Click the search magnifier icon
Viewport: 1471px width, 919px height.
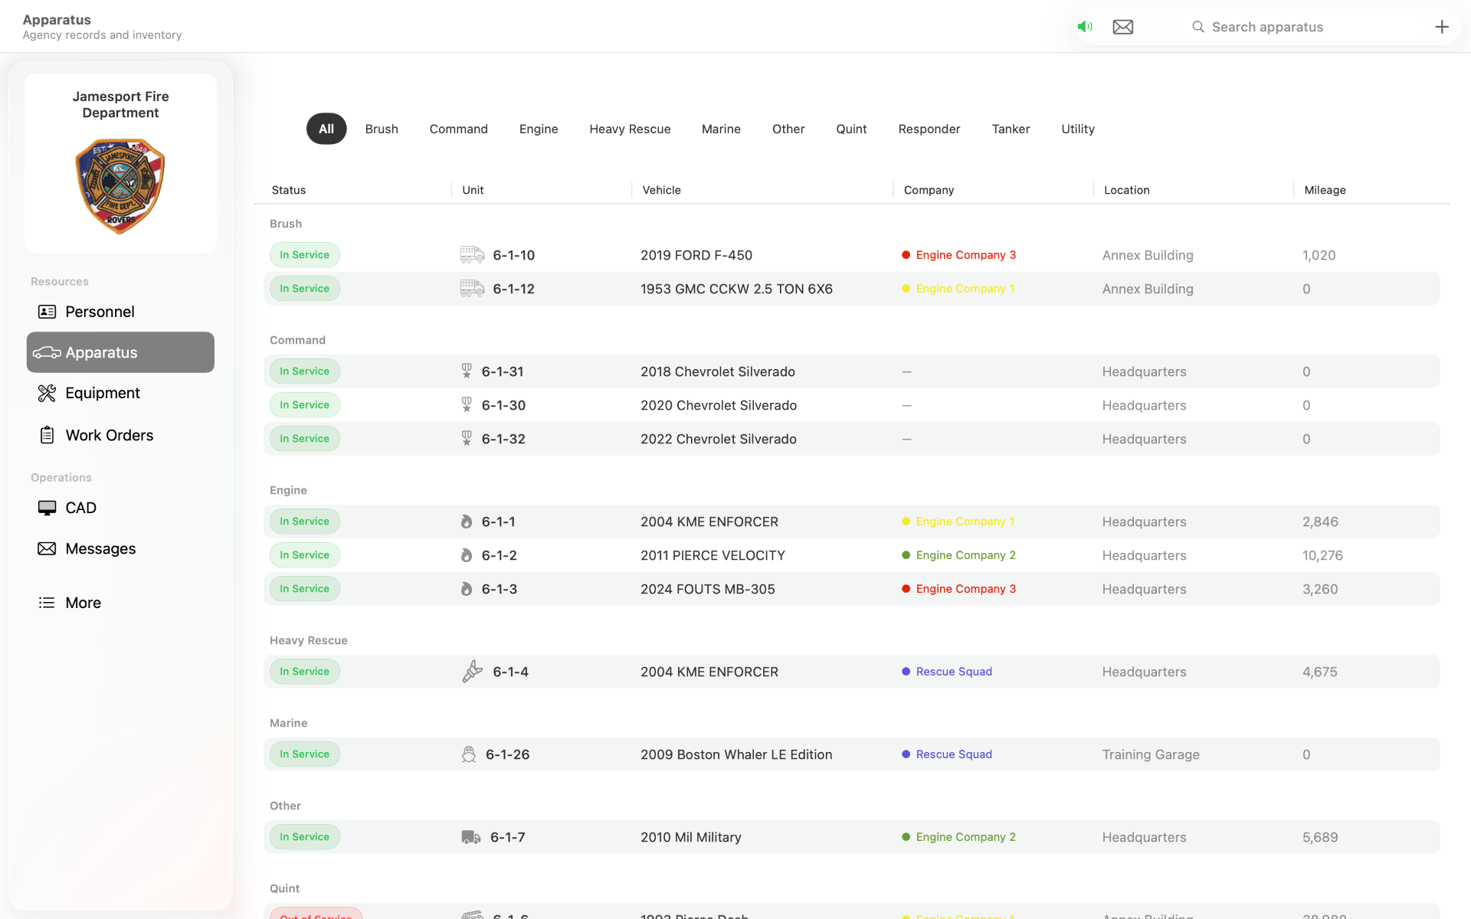tap(1198, 27)
